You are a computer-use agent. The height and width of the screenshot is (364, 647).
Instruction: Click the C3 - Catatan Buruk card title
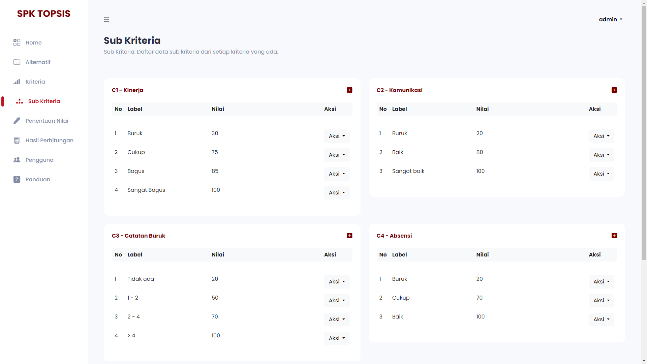pyautogui.click(x=138, y=236)
